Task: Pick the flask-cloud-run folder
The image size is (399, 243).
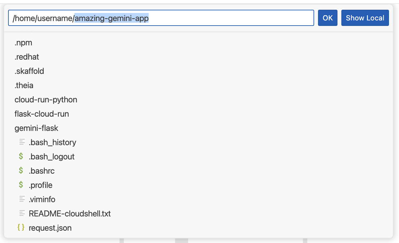Action: pyautogui.click(x=42, y=114)
